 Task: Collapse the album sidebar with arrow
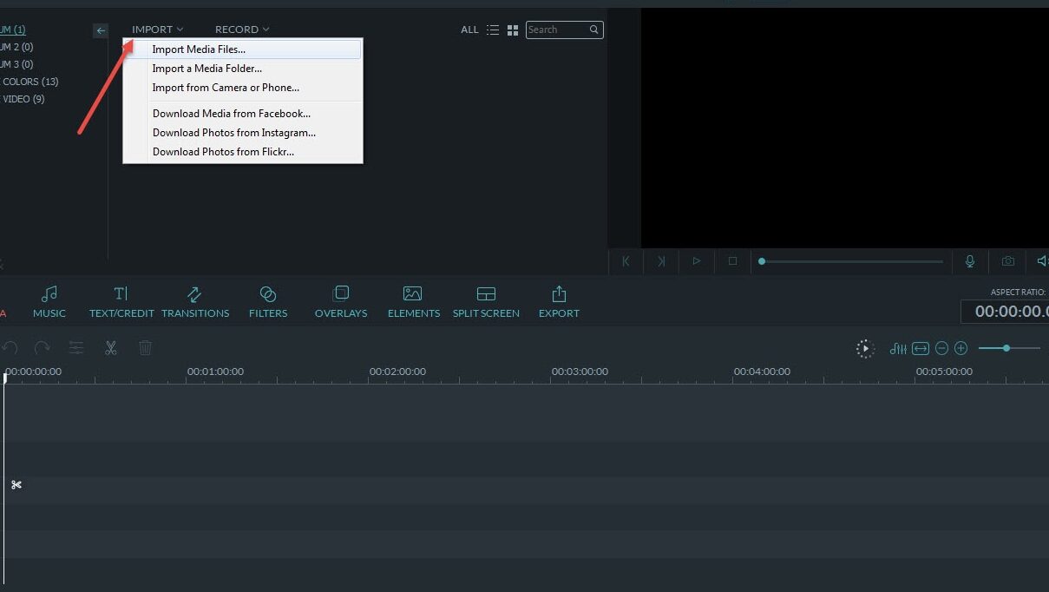pyautogui.click(x=101, y=30)
